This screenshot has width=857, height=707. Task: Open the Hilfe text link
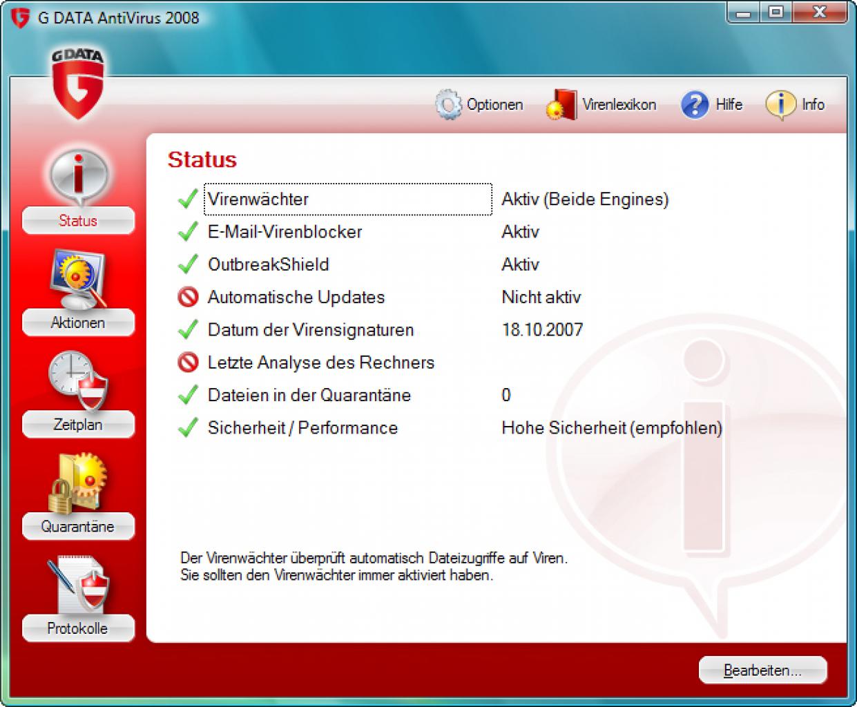coord(729,105)
